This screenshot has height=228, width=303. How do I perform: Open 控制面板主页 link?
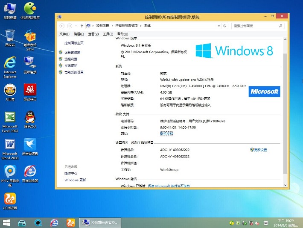[x=74, y=43]
